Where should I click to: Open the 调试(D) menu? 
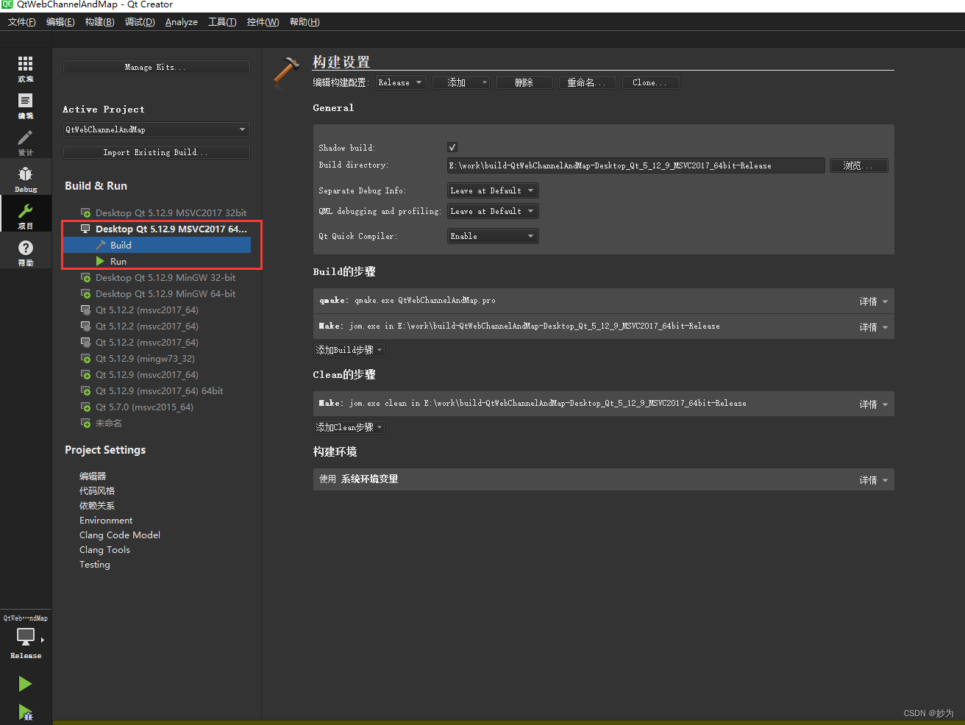pyautogui.click(x=140, y=22)
